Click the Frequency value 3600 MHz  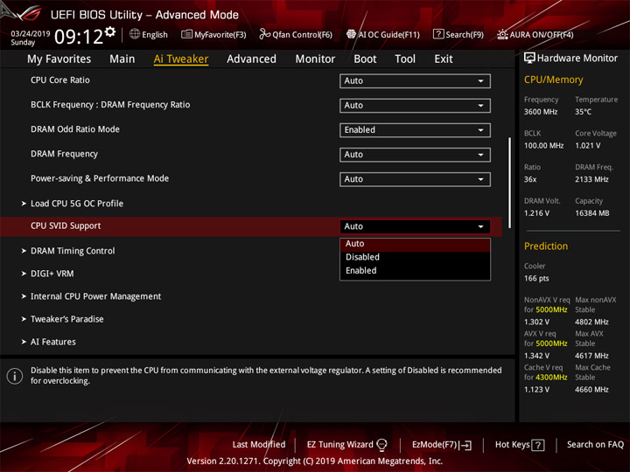coord(541,112)
